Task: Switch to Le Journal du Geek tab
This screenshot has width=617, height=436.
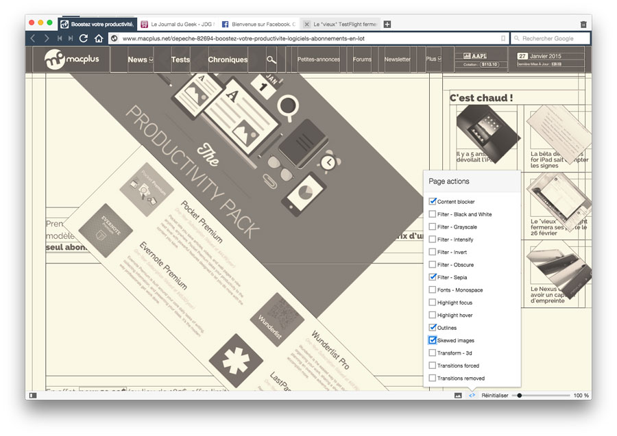Action: point(178,25)
